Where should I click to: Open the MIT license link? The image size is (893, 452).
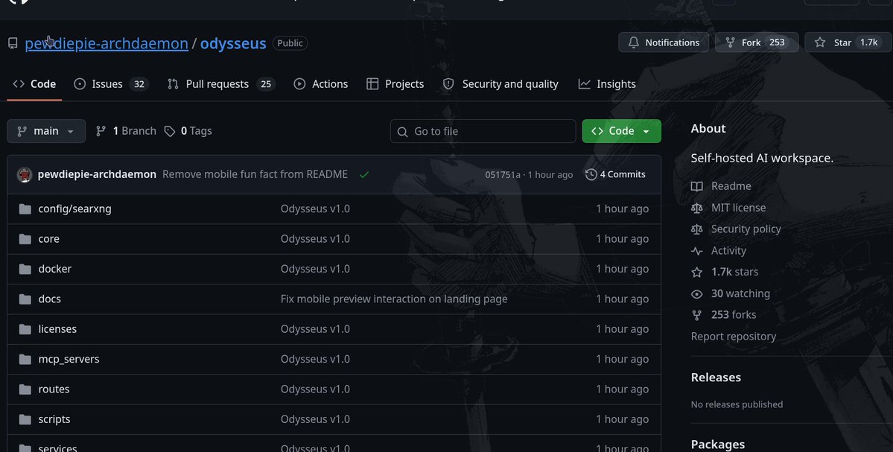click(738, 208)
